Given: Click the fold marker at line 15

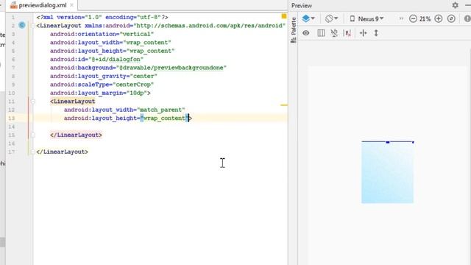Looking at the screenshot, I should click(33, 135).
